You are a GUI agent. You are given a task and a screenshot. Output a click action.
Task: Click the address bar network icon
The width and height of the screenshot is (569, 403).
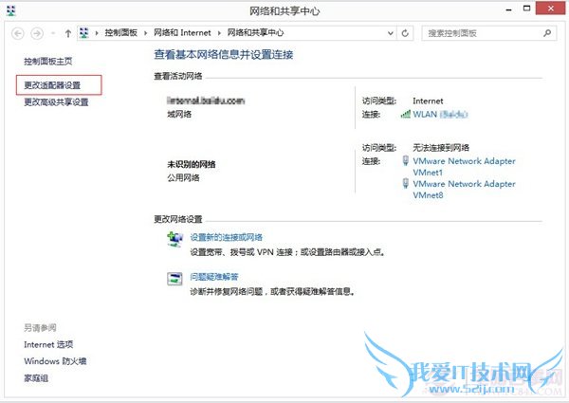pyautogui.click(x=84, y=33)
